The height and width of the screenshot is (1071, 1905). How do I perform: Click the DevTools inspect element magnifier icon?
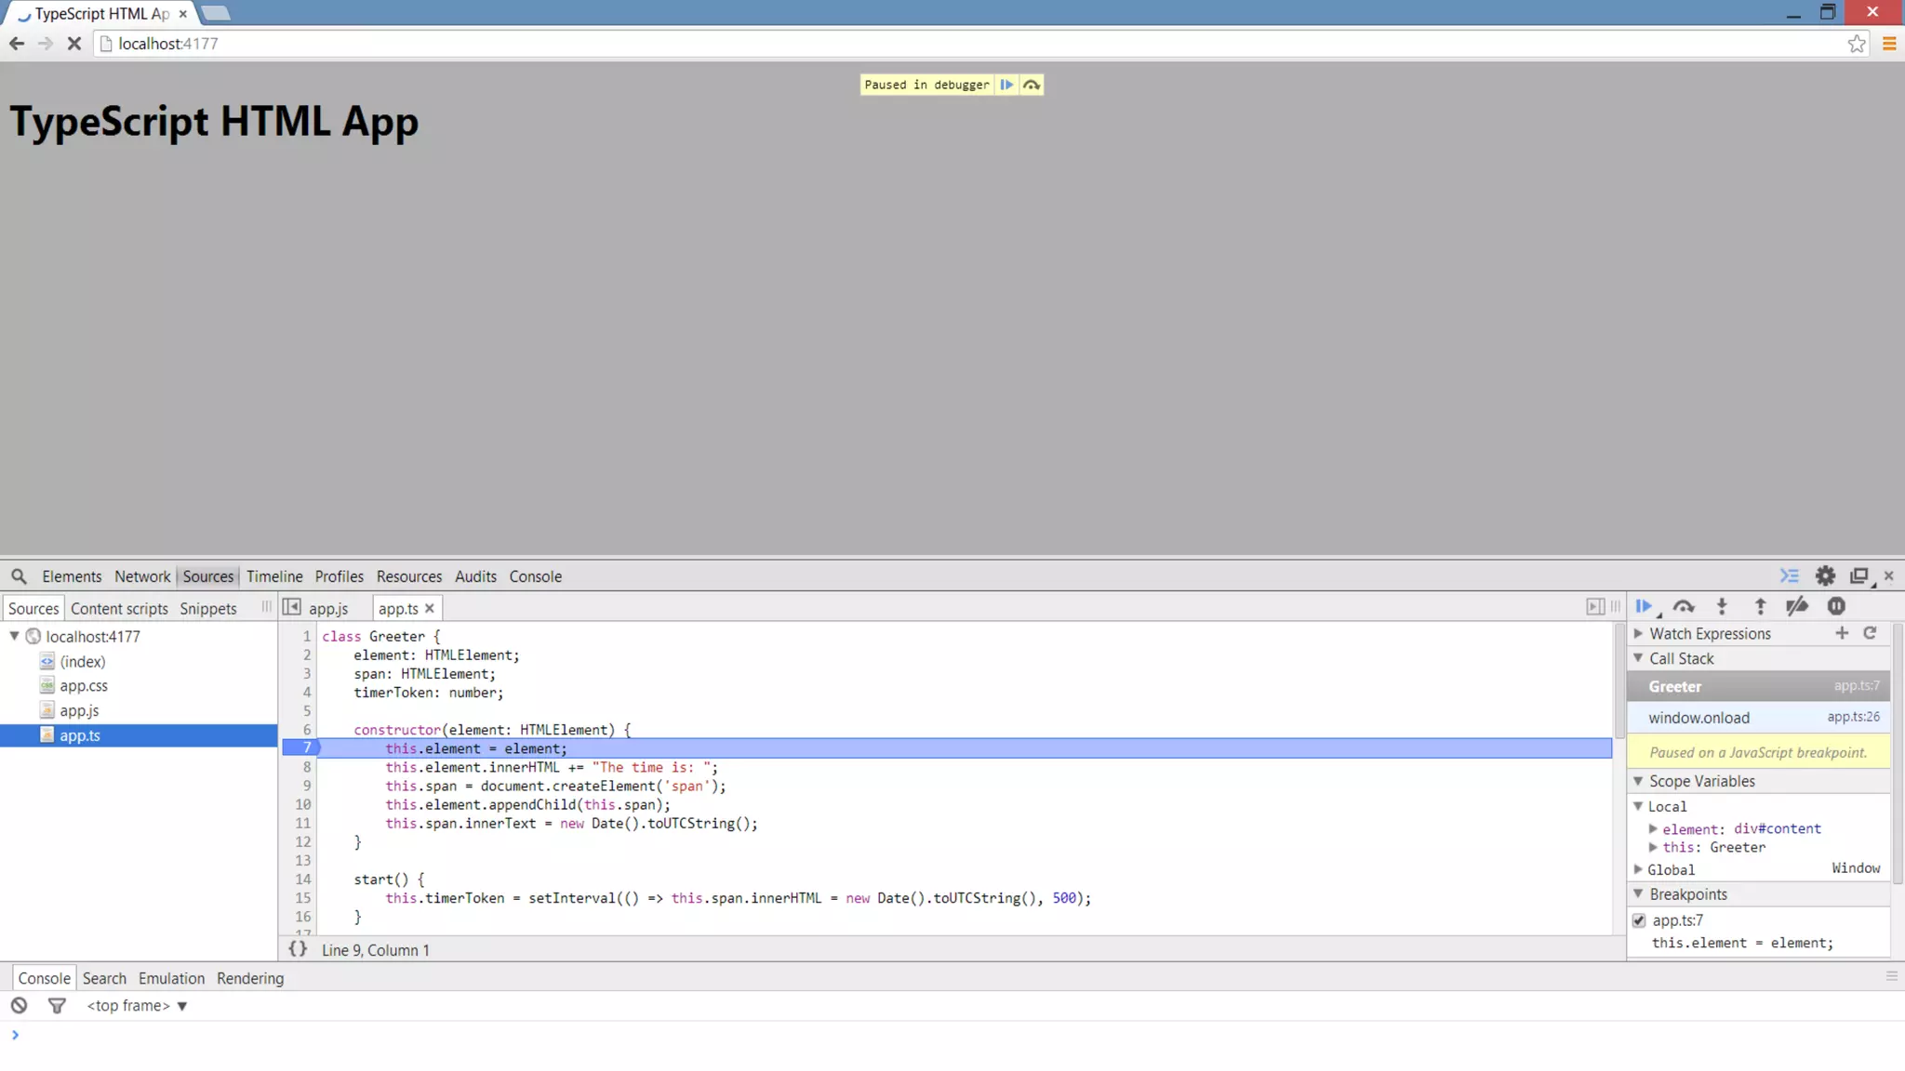(19, 576)
